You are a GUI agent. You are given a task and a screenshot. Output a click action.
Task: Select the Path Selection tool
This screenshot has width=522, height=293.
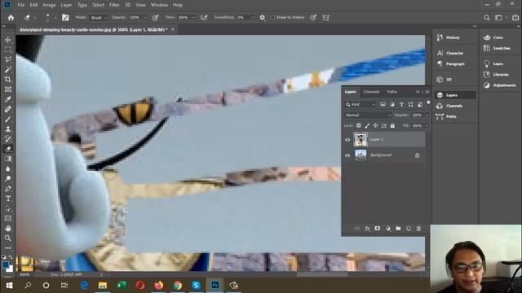coord(8,208)
